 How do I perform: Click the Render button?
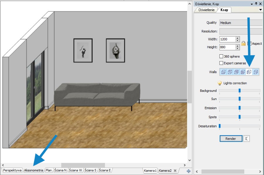pyautogui.click(x=231, y=138)
